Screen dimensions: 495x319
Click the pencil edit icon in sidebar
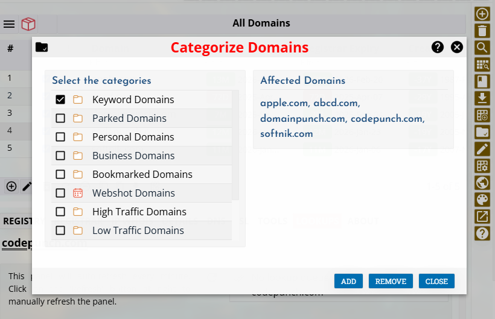[x=482, y=149]
